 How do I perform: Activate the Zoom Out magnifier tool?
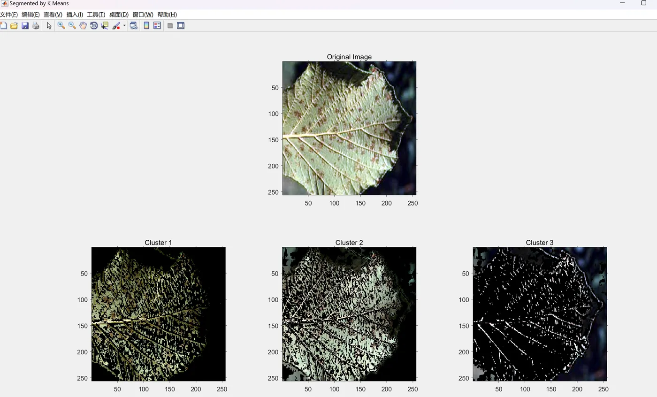coord(72,25)
